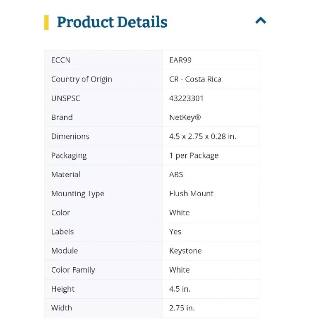Select the Country of Origin row label

point(82,79)
